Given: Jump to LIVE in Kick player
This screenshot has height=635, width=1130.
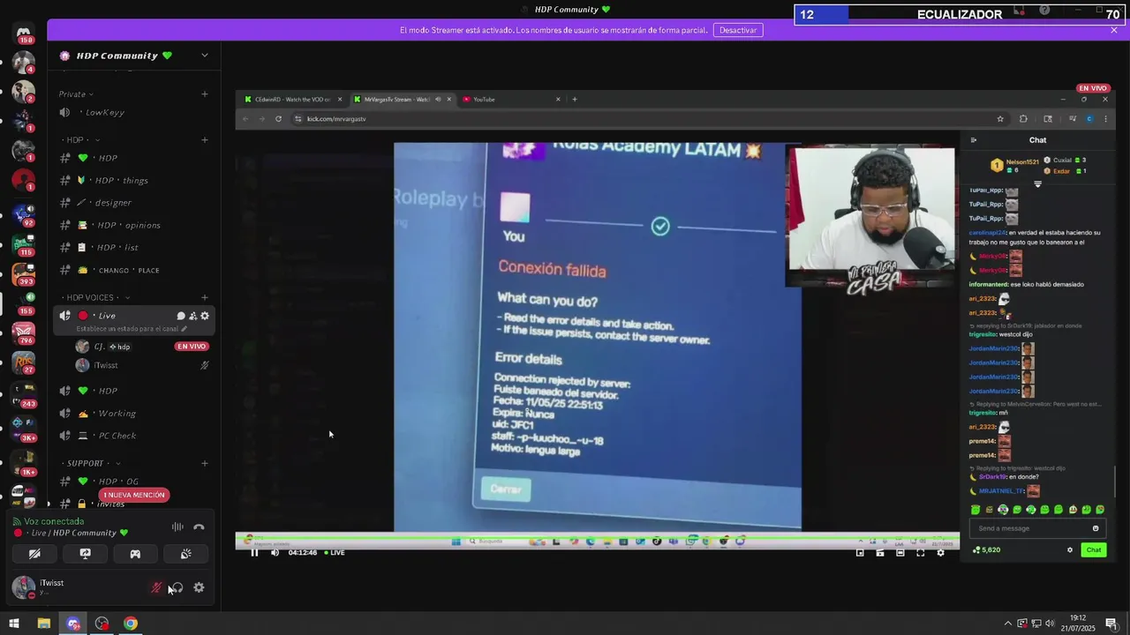Looking at the screenshot, I should click(x=335, y=553).
